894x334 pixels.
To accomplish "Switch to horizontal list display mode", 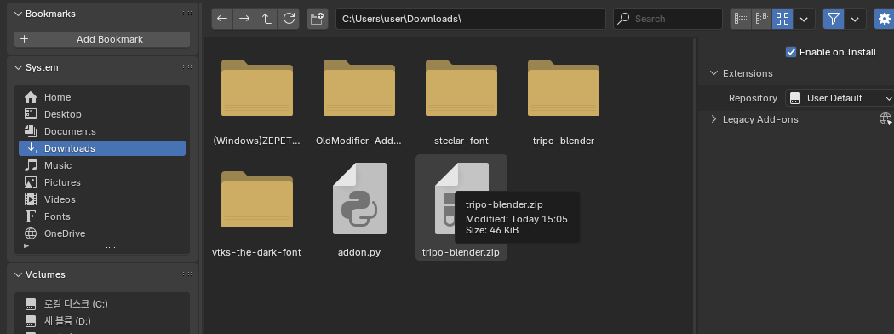I will tap(762, 19).
